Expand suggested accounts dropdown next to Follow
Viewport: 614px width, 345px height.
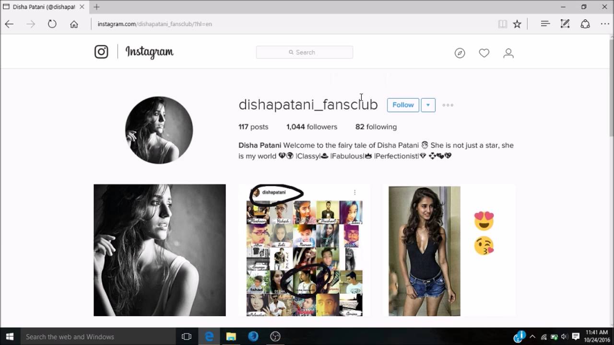(x=428, y=105)
